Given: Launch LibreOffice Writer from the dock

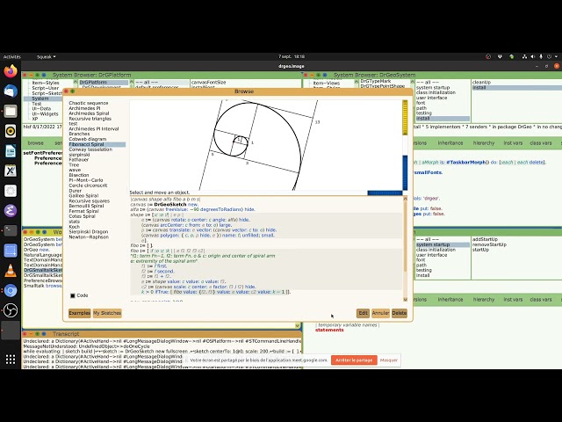Looking at the screenshot, I should pyautogui.click(x=11, y=151).
